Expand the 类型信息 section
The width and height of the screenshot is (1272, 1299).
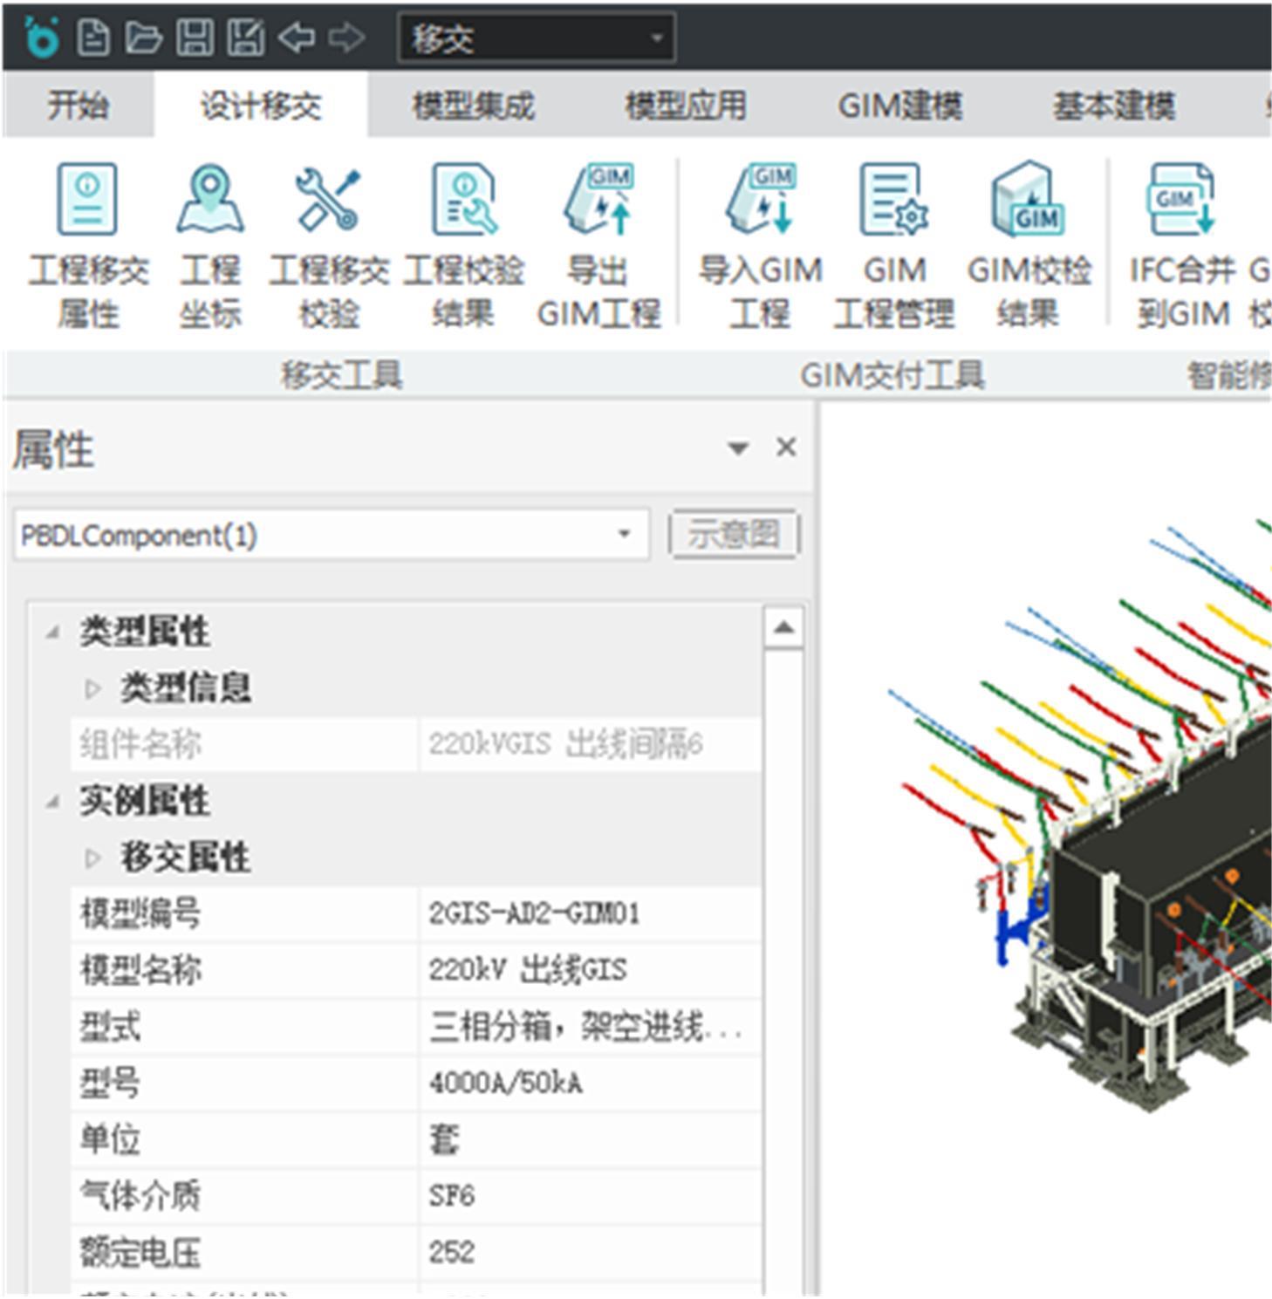tap(92, 688)
